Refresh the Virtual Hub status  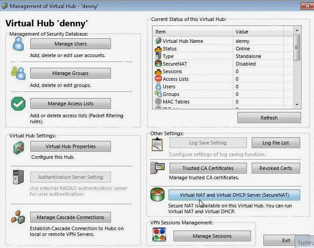point(269,118)
